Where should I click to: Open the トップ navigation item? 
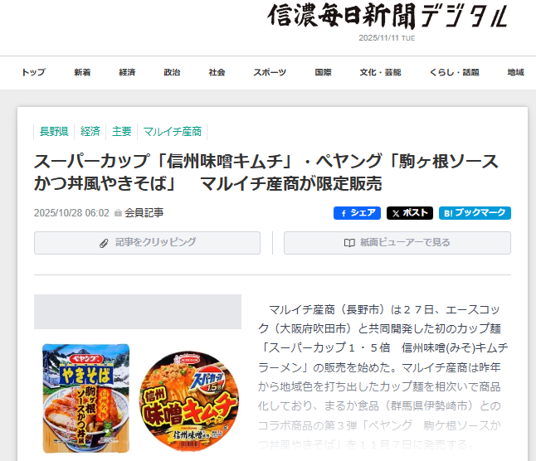tap(33, 72)
